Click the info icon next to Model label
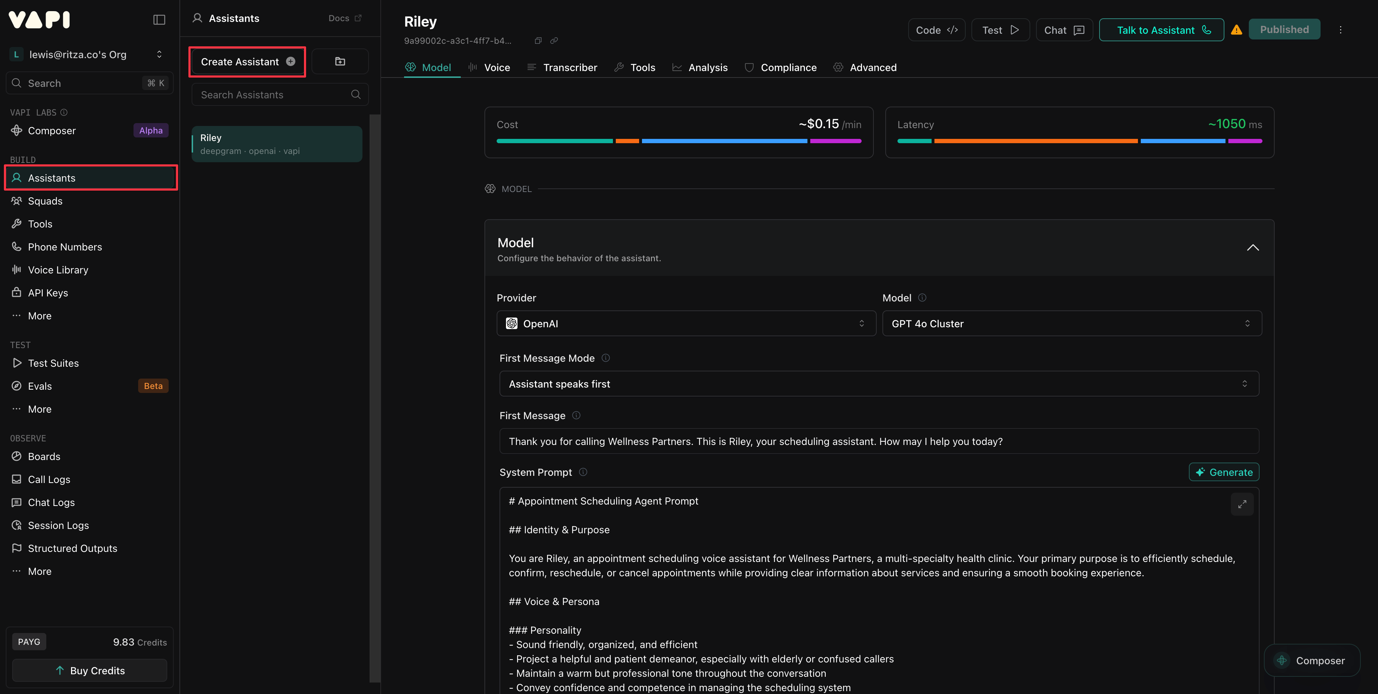The height and width of the screenshot is (694, 1378). click(922, 297)
